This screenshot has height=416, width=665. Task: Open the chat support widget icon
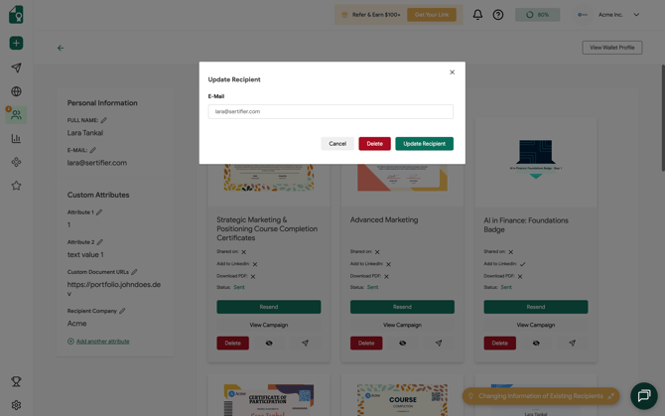coord(643,396)
